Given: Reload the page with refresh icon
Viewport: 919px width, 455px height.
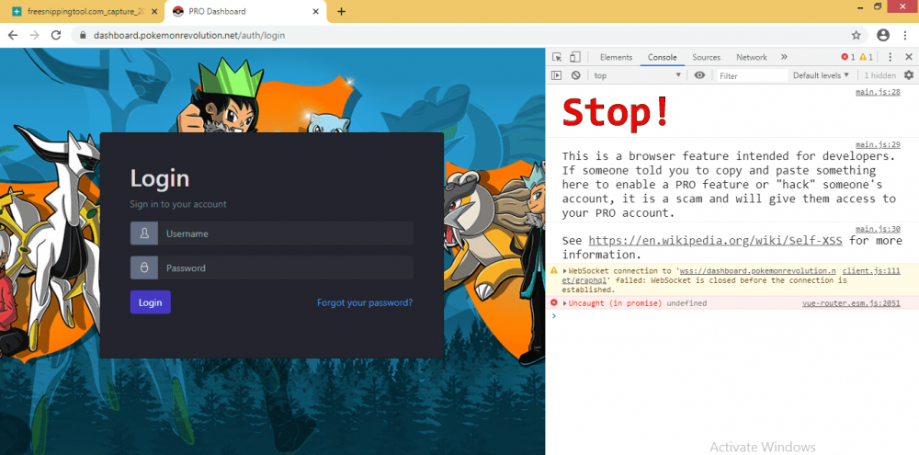Looking at the screenshot, I should pyautogui.click(x=56, y=35).
